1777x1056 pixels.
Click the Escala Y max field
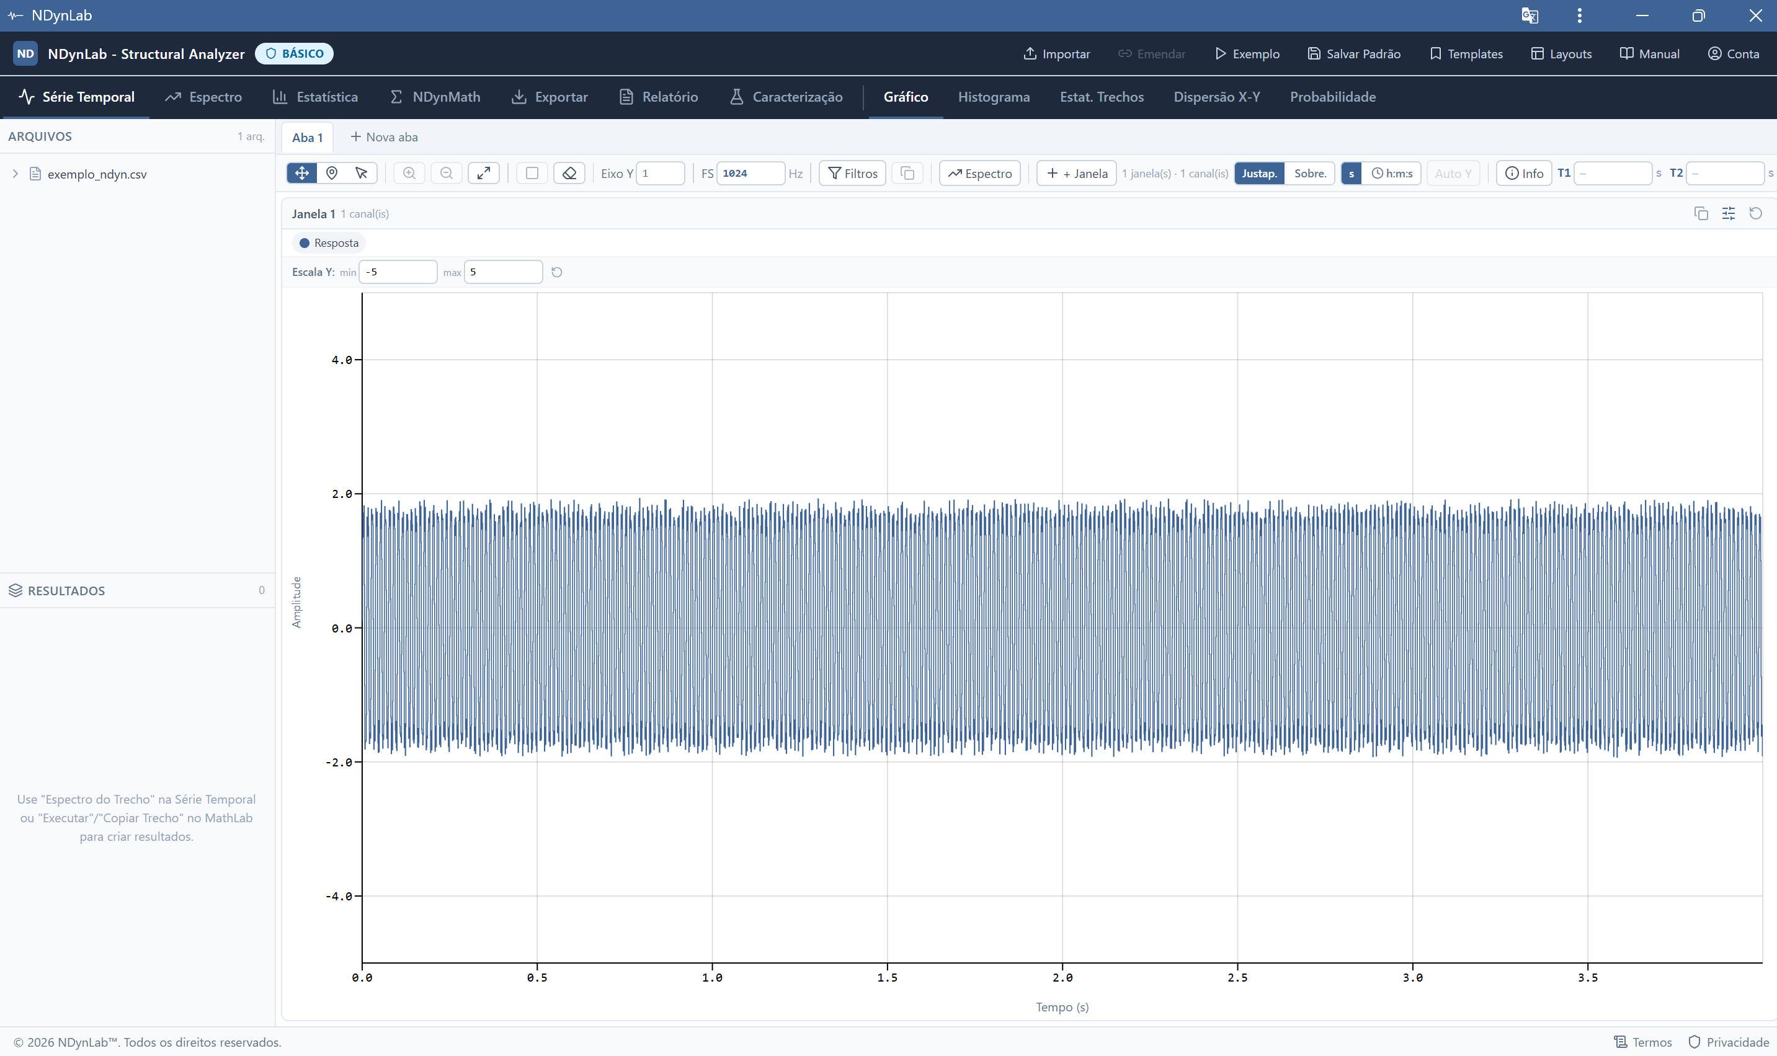point(503,272)
